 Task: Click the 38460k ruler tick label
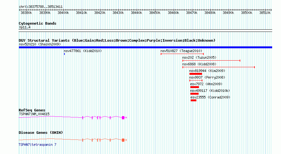tap(173, 13)
